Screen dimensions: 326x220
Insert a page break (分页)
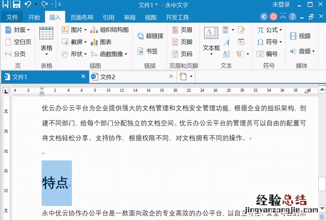[16, 54]
